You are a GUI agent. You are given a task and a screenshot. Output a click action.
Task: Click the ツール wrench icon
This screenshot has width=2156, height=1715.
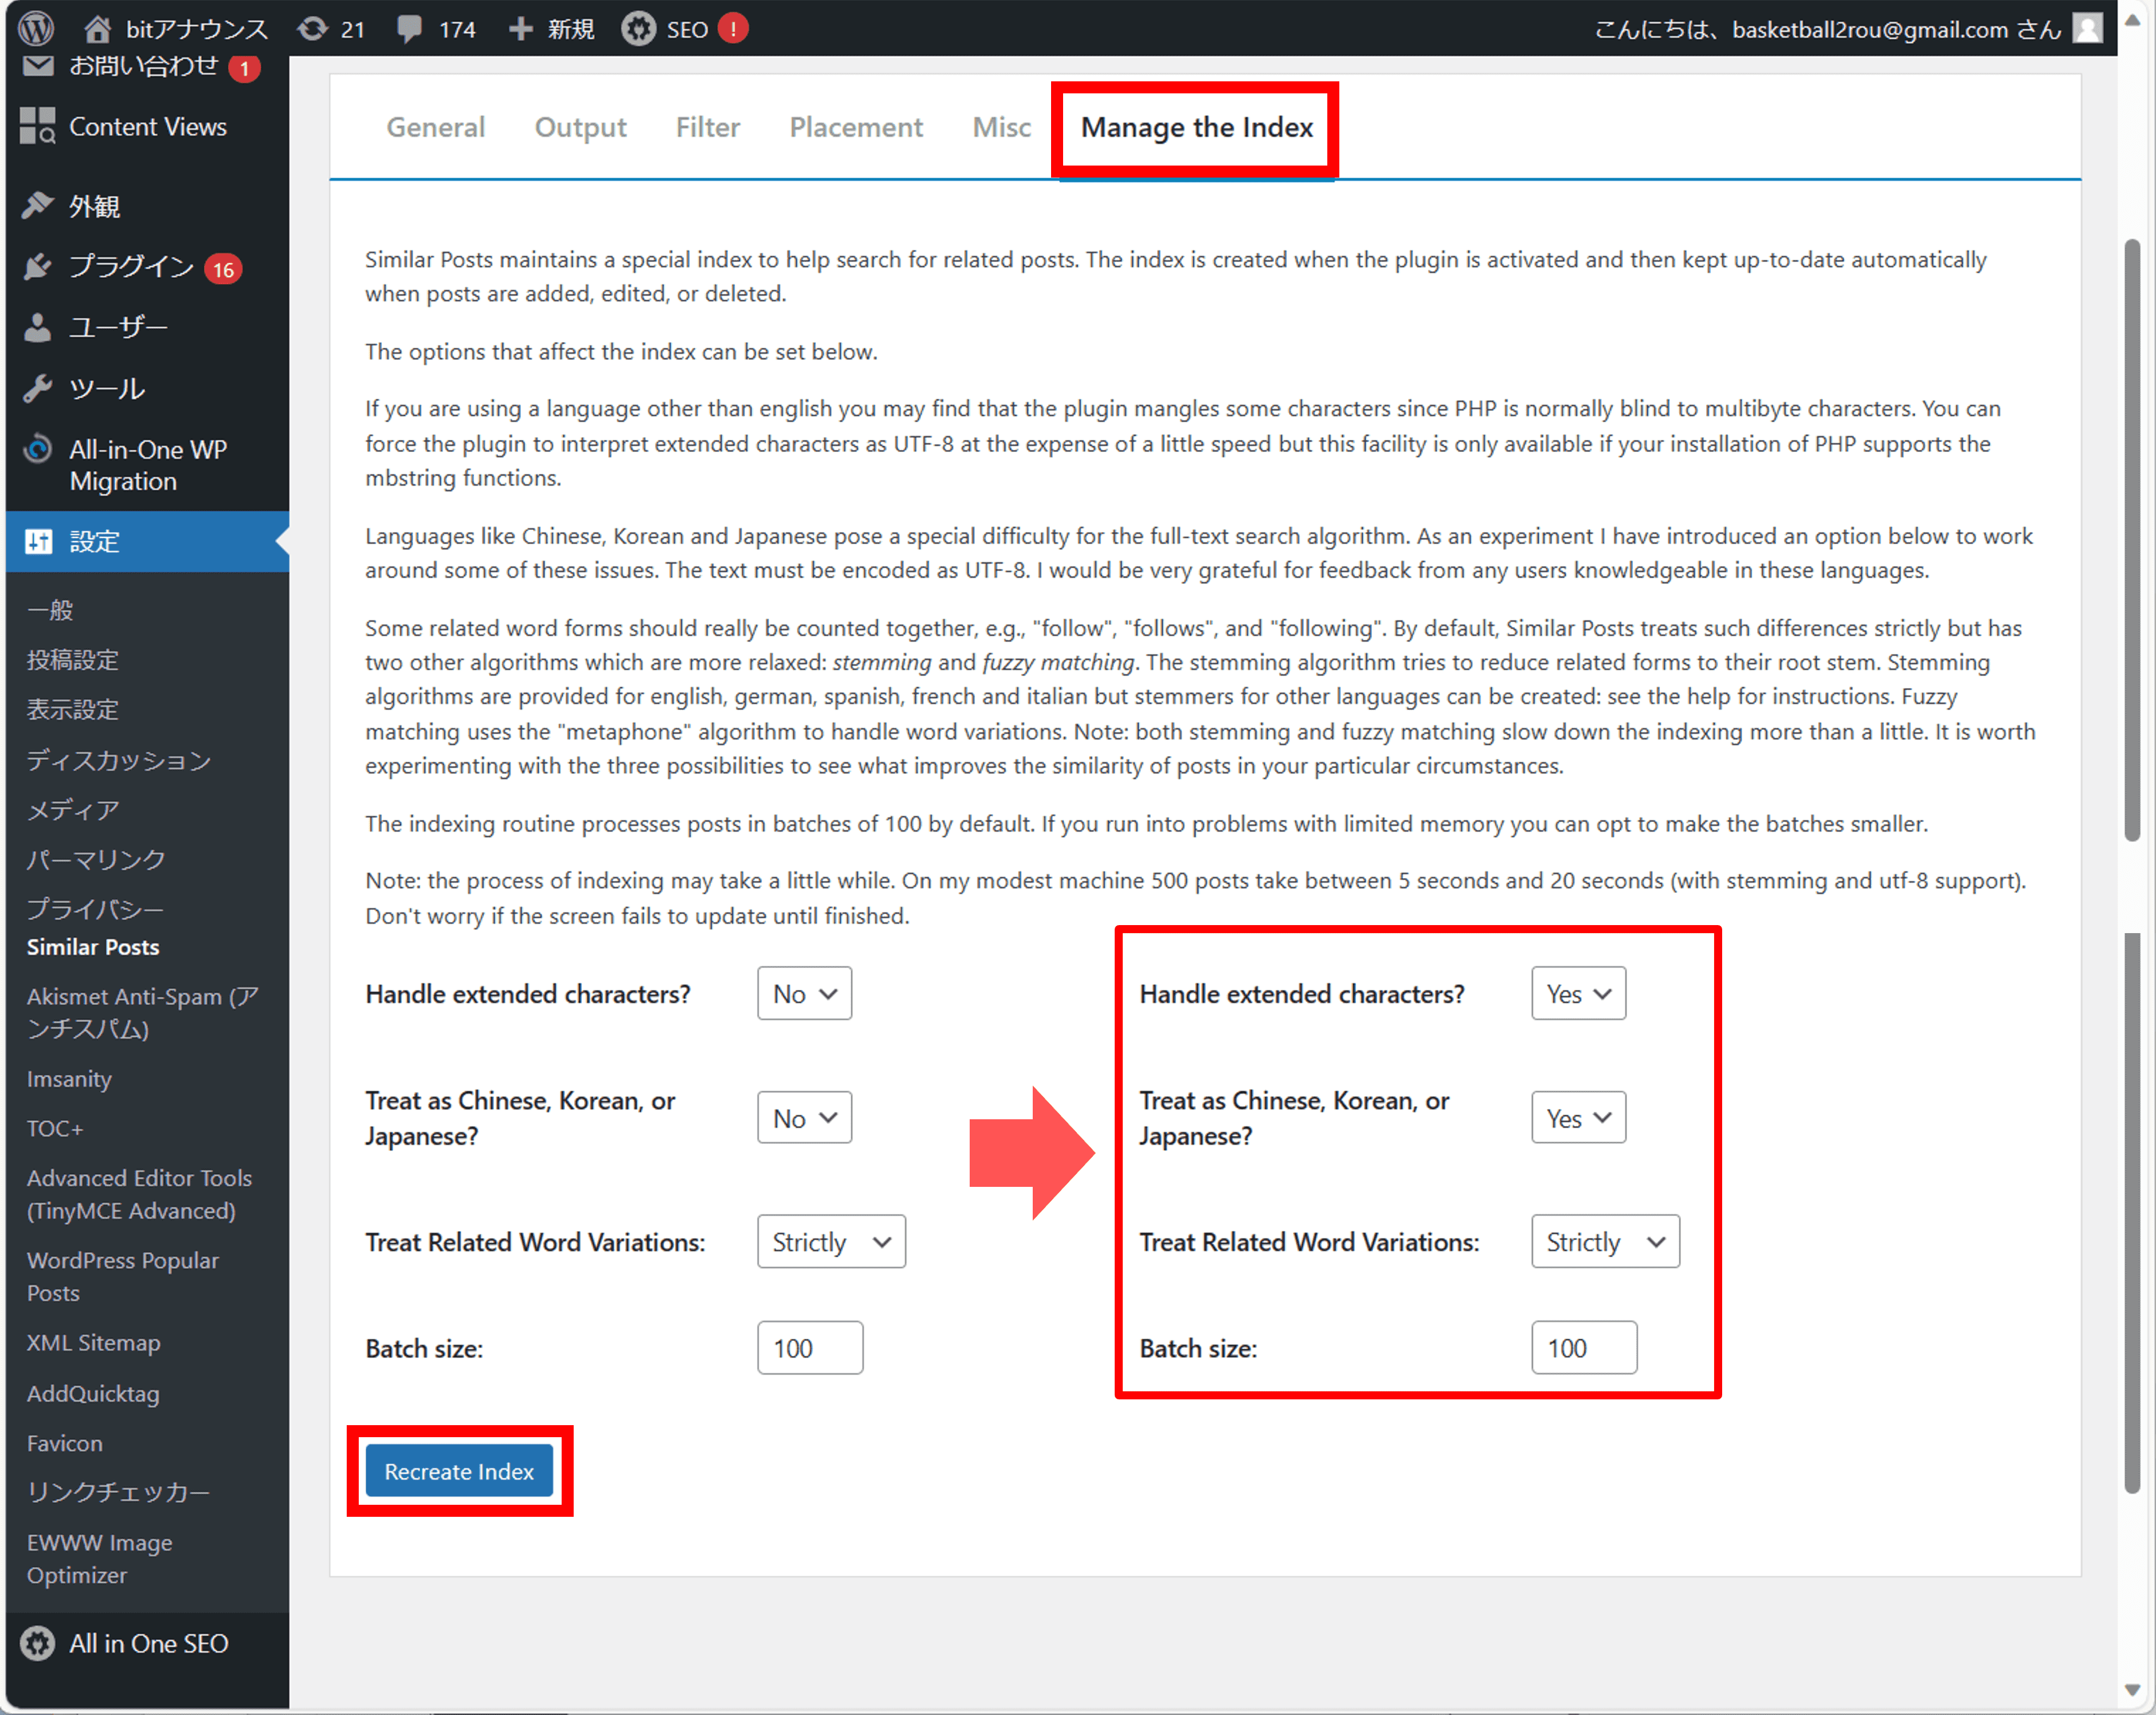38,388
